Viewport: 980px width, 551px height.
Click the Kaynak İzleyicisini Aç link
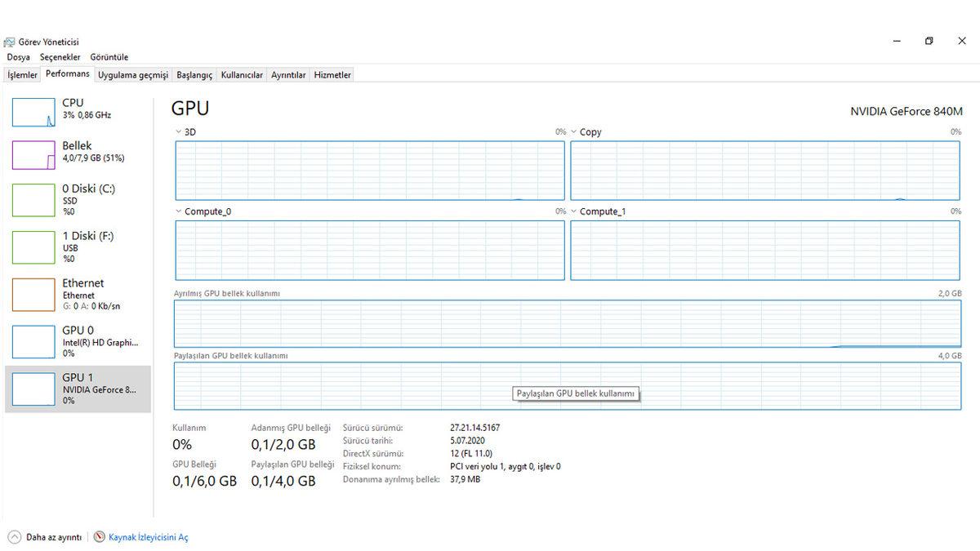tap(149, 537)
